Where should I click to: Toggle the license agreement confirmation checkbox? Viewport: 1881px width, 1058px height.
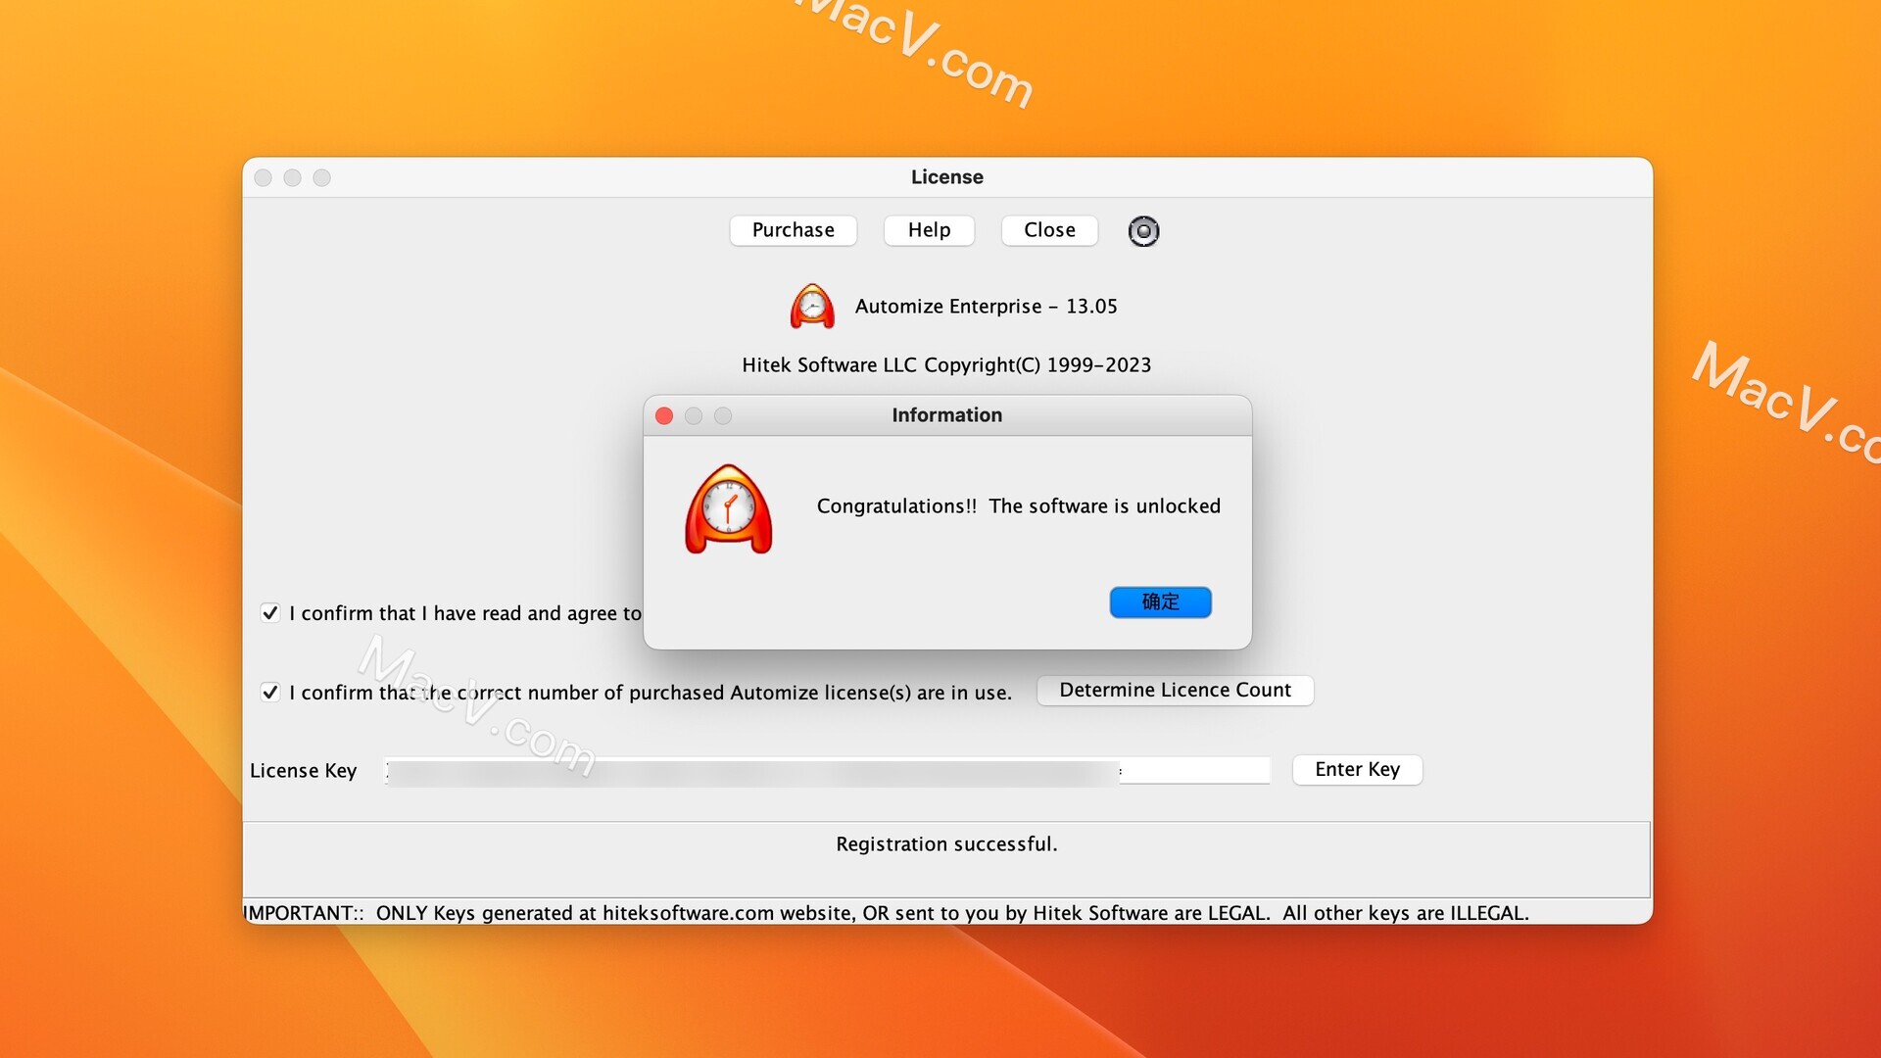pos(270,611)
